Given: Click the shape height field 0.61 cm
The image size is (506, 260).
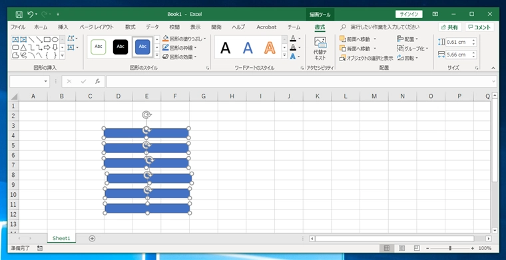Looking at the screenshot, I should [458, 42].
